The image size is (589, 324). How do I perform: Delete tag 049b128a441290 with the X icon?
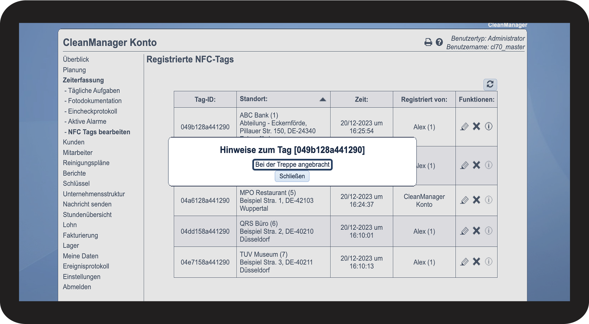(x=476, y=126)
